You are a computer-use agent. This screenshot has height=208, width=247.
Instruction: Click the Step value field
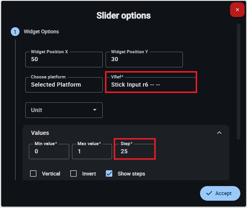(x=134, y=152)
